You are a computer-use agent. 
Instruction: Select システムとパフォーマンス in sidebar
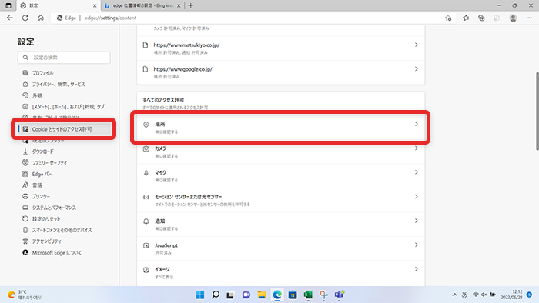tap(54, 208)
